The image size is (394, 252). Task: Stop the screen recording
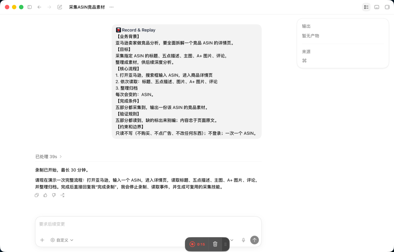tap(192, 244)
